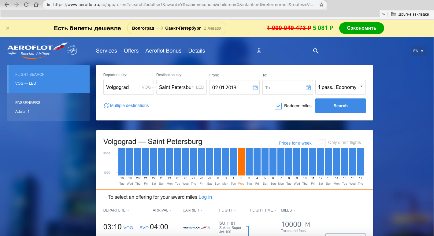Open the Aeroflot Bonus menu
The height and width of the screenshot is (236, 434).
point(163,51)
